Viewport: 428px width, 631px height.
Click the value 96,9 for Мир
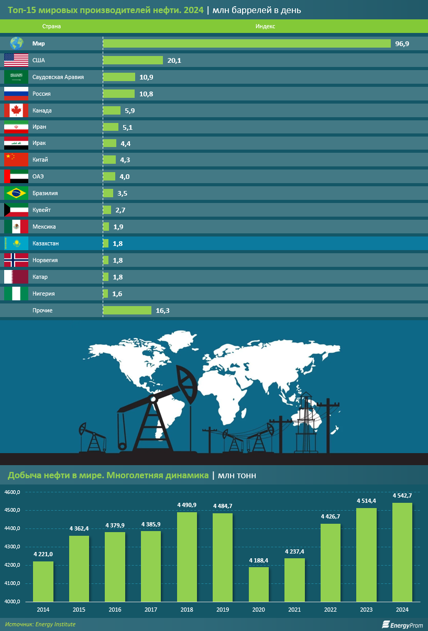402,44
